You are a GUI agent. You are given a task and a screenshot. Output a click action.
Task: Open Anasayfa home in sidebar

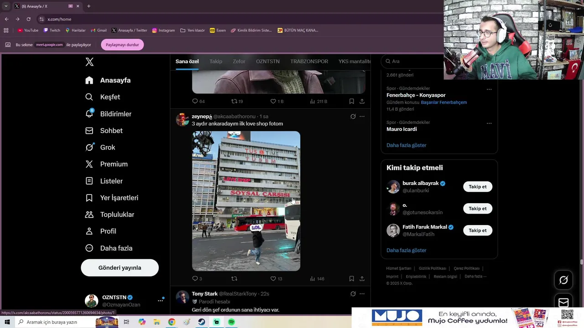pyautogui.click(x=108, y=80)
